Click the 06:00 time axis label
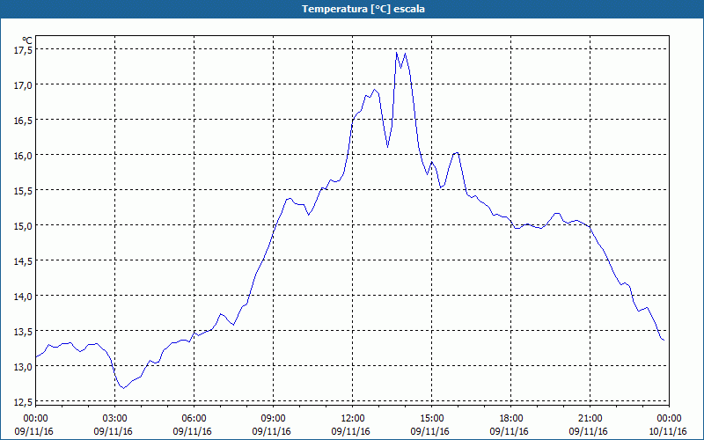The image size is (704, 440). pos(194,419)
